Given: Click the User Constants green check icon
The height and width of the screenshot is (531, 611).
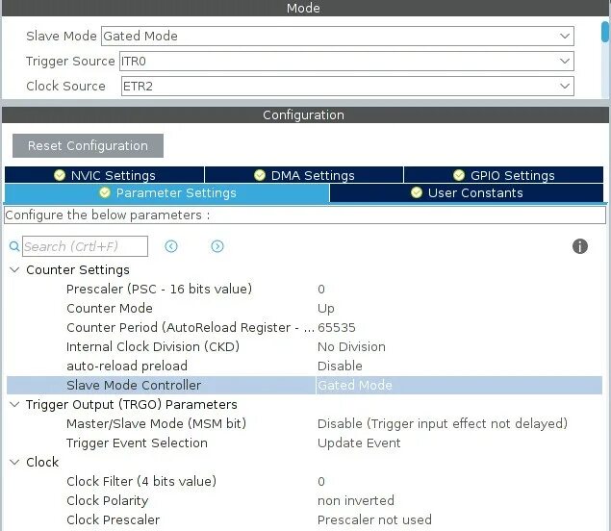Looking at the screenshot, I should [417, 192].
